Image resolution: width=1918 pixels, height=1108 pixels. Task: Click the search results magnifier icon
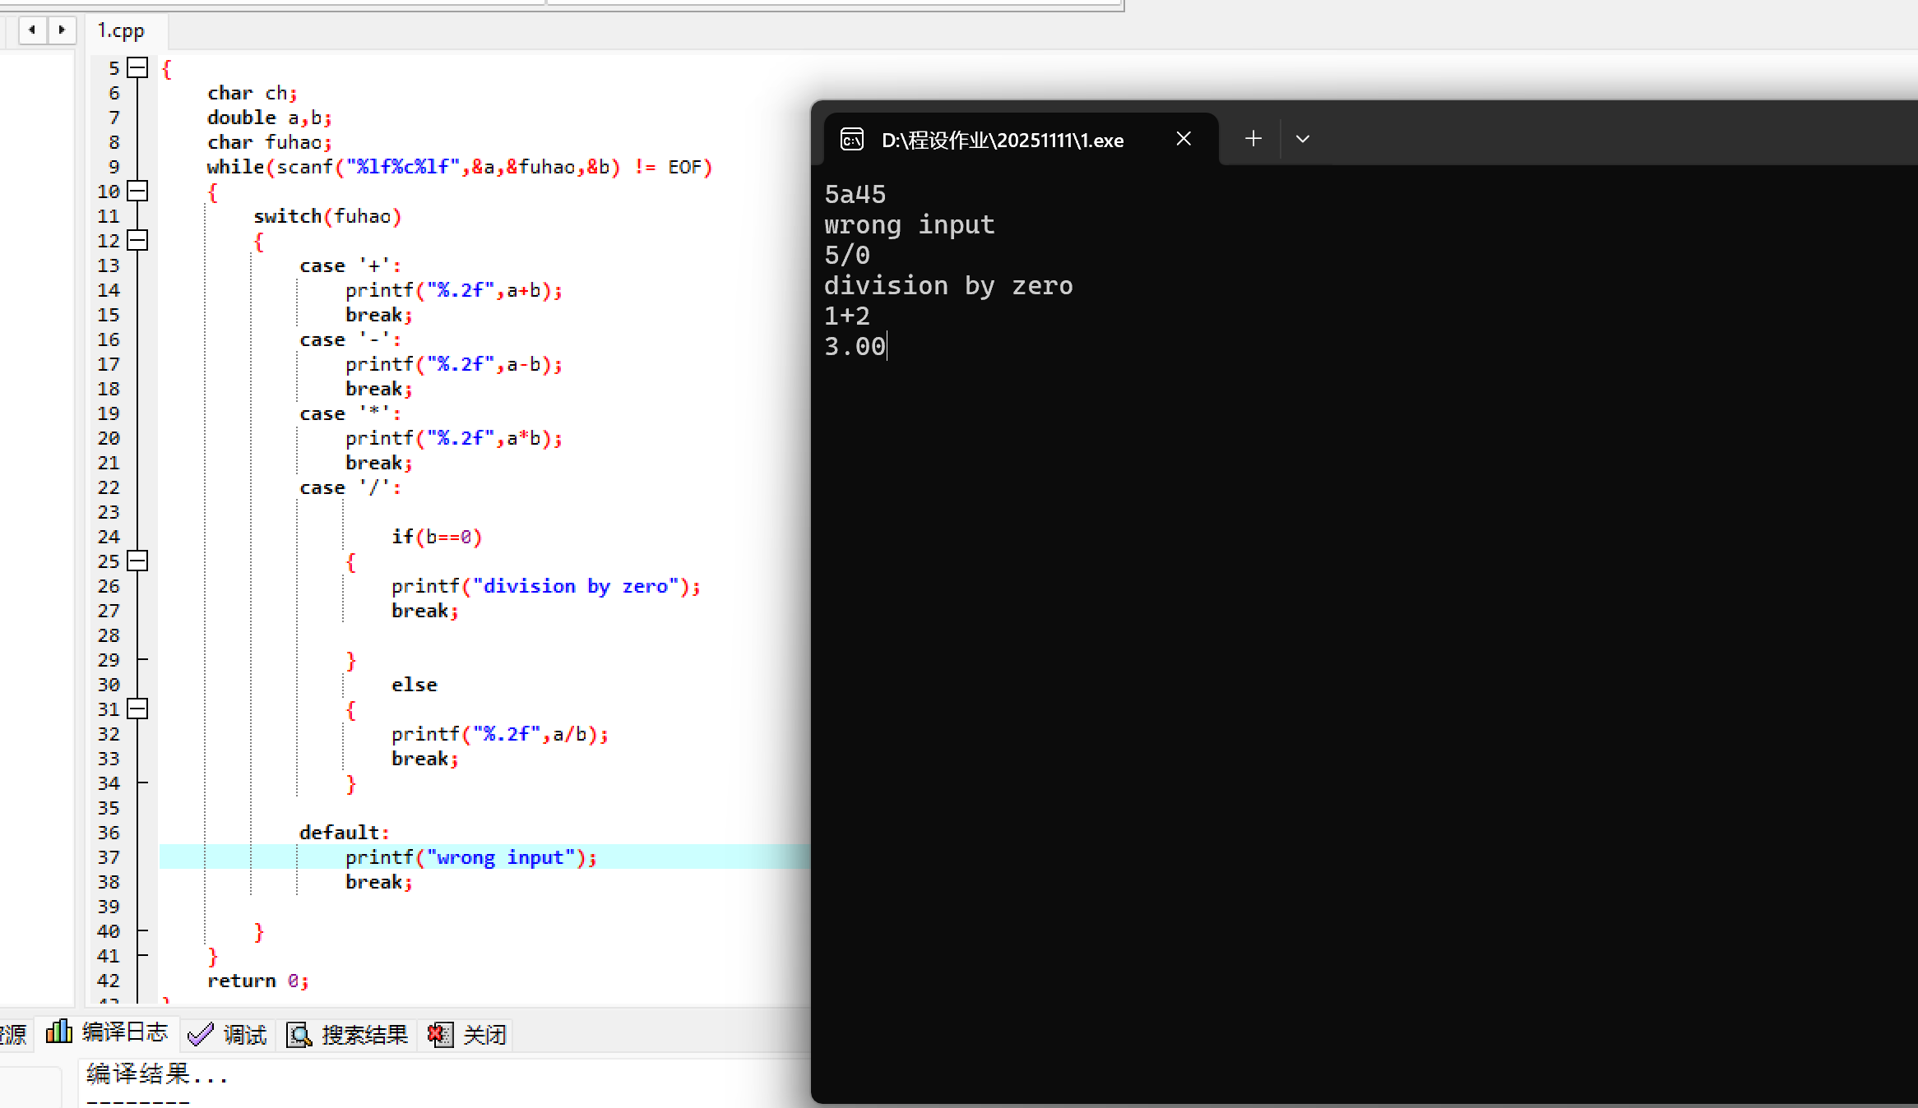pyautogui.click(x=299, y=1035)
